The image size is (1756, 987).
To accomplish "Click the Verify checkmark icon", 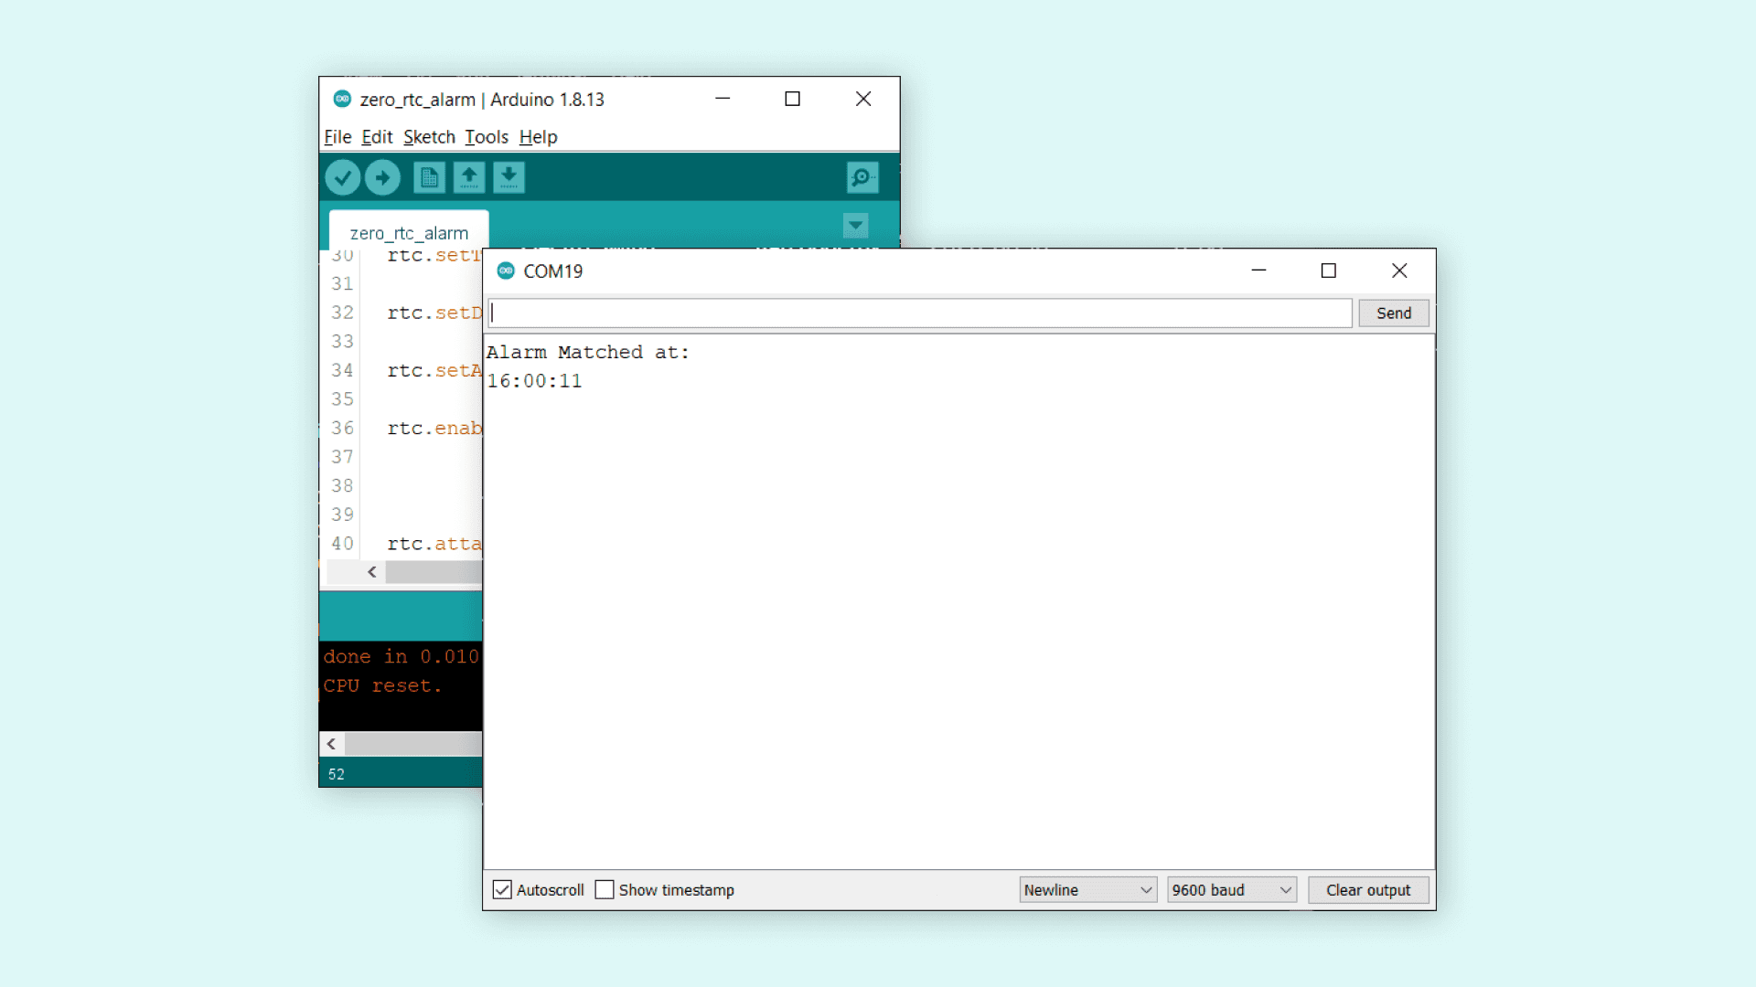I will pos(343,177).
